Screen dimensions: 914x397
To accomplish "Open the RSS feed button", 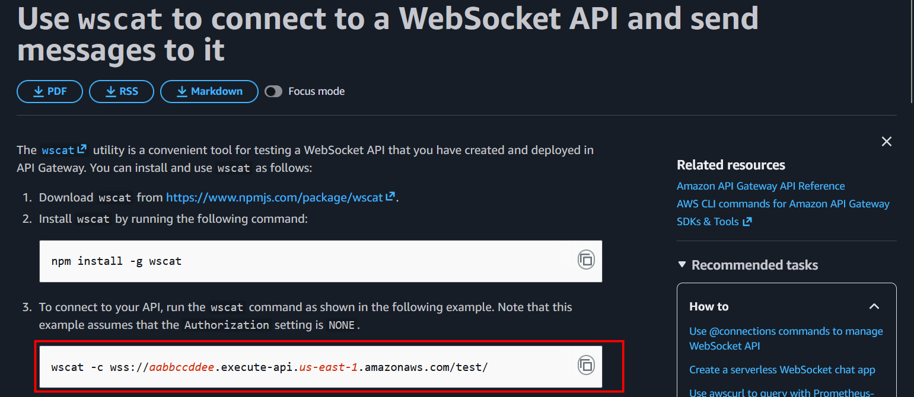I will tap(122, 91).
